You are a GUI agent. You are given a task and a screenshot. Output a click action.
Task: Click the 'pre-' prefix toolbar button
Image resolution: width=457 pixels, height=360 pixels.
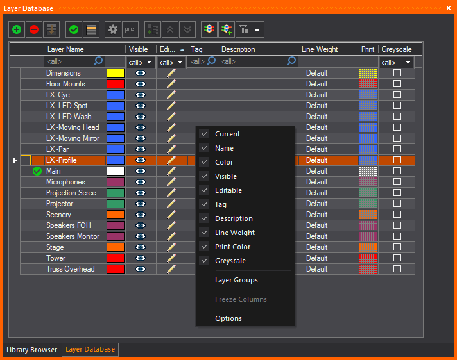[130, 29]
